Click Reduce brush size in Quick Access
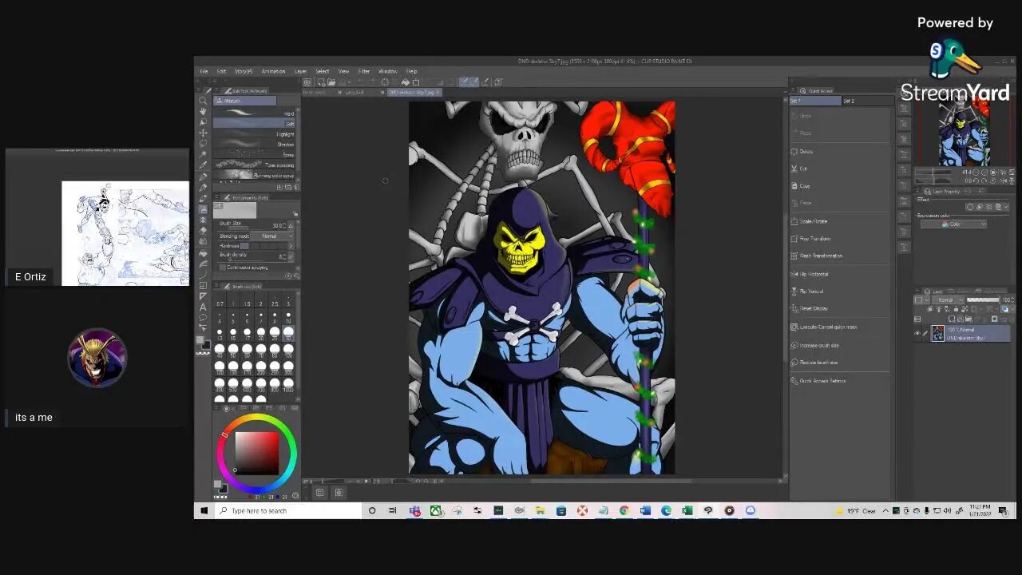 pos(818,363)
